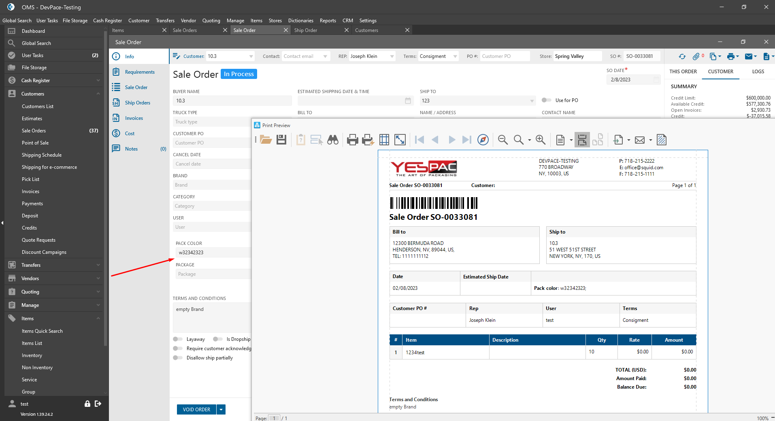Toggle the Layaway switch
Screen dimensions: 775x421
(x=178, y=339)
